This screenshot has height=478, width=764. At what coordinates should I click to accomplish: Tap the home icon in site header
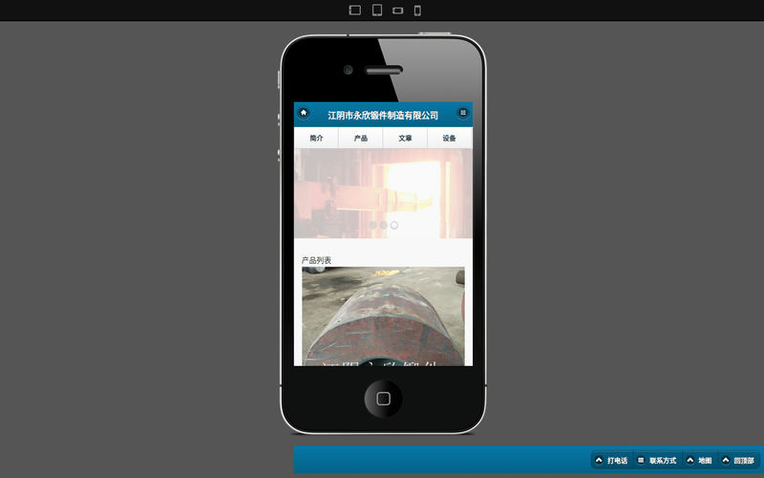pyautogui.click(x=304, y=113)
